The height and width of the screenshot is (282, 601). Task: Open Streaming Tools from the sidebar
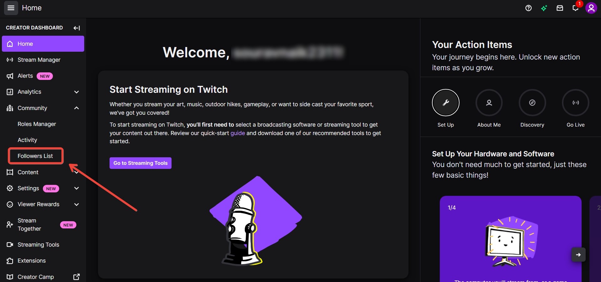click(x=39, y=245)
